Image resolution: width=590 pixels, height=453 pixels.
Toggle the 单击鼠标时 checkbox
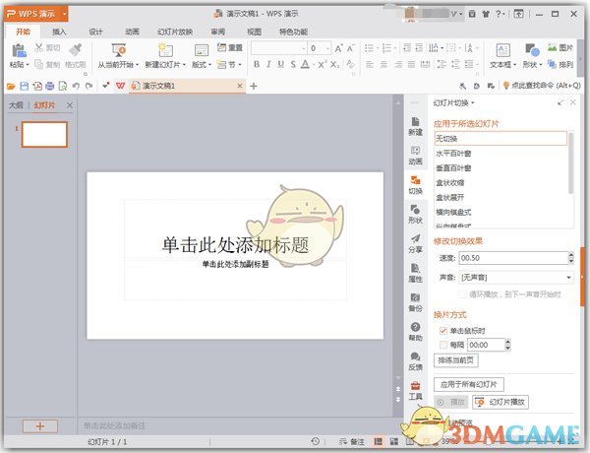[x=443, y=331]
